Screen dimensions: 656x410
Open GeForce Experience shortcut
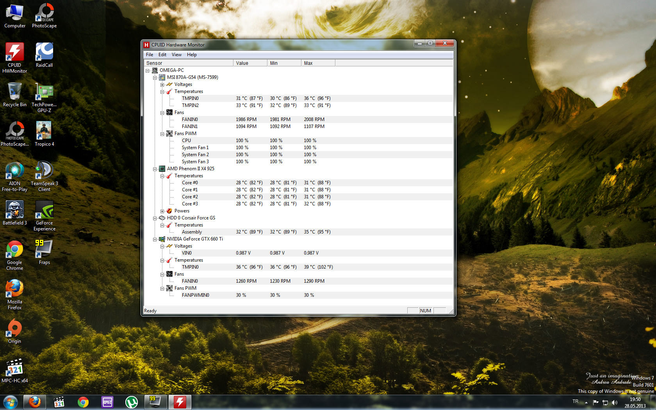(x=45, y=216)
